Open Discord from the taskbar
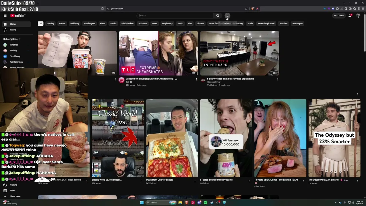366x206 pixels. 199,203
